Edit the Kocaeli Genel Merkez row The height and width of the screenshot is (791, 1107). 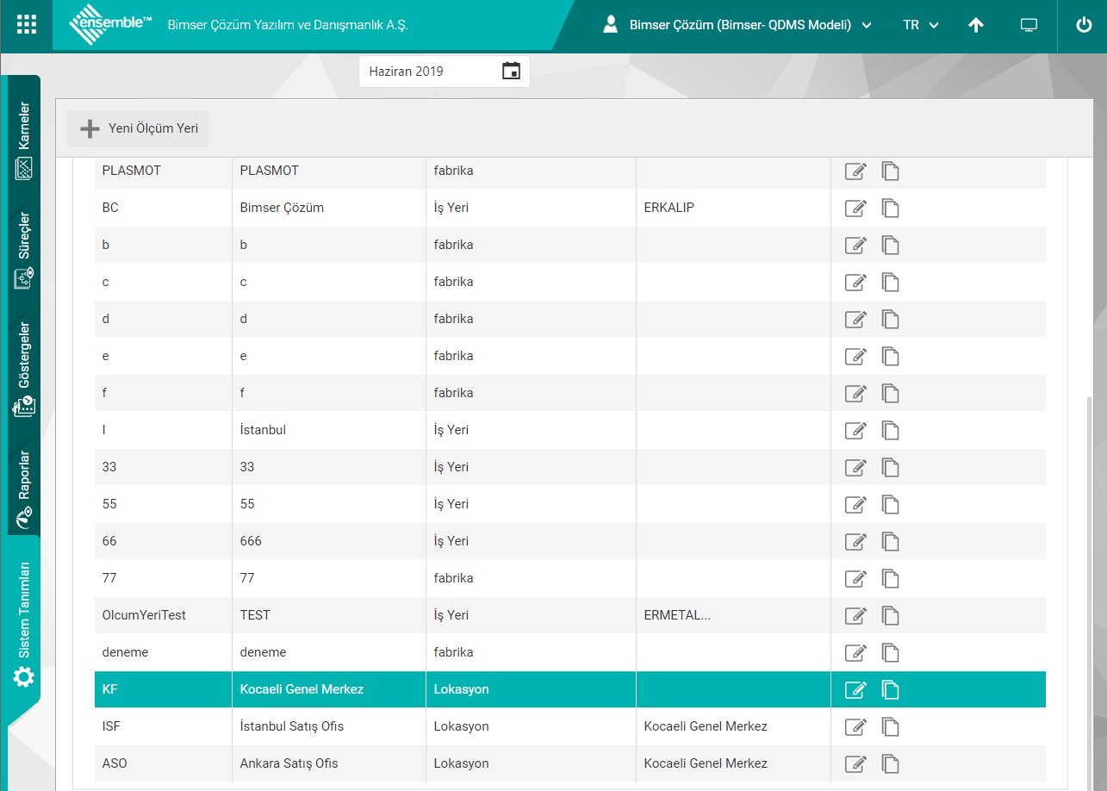point(855,689)
